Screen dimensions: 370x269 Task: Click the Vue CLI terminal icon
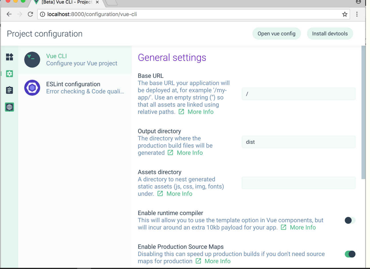point(32,60)
